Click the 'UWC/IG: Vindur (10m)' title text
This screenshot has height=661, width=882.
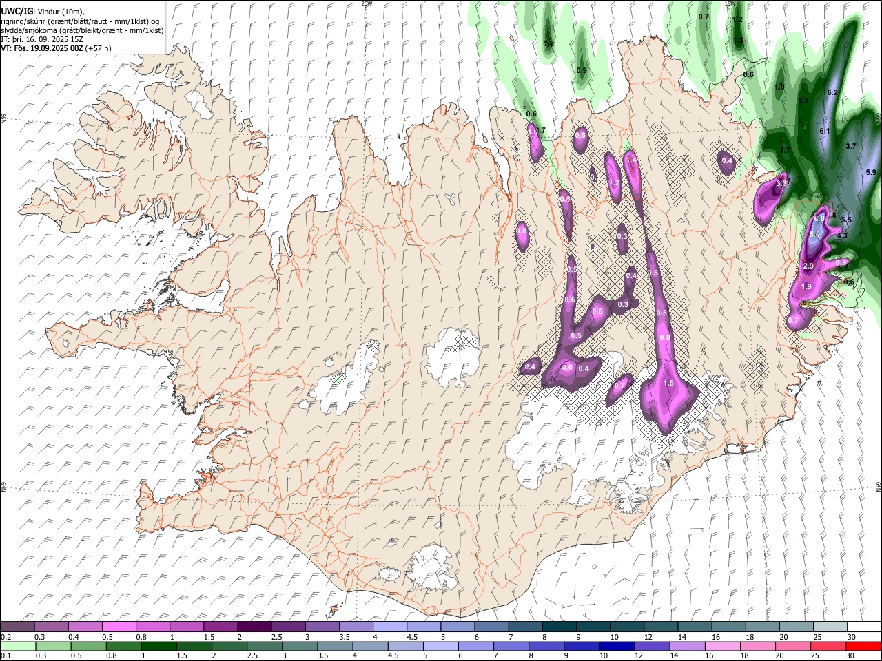click(42, 12)
